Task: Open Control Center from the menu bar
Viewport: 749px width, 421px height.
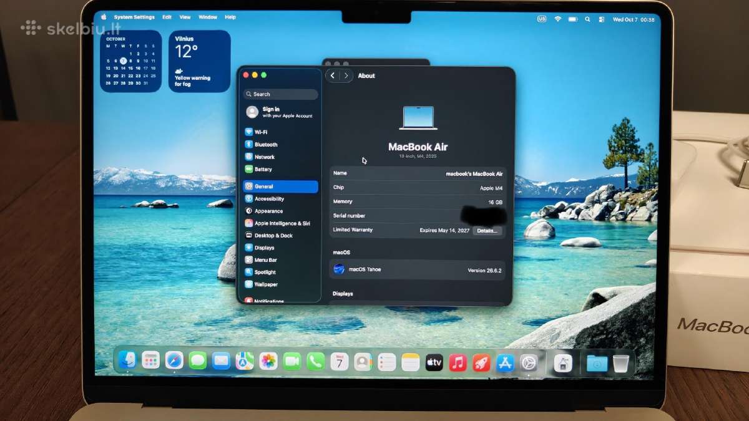Action: coord(602,19)
